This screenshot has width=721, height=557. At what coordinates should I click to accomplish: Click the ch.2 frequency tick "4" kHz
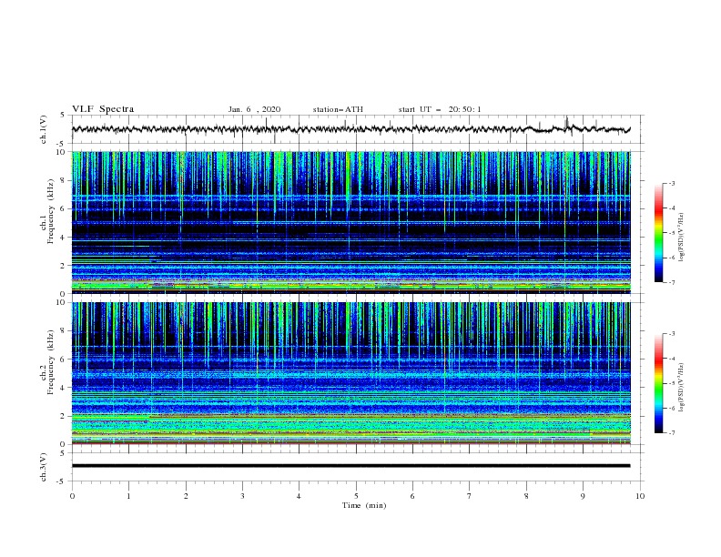(x=63, y=388)
